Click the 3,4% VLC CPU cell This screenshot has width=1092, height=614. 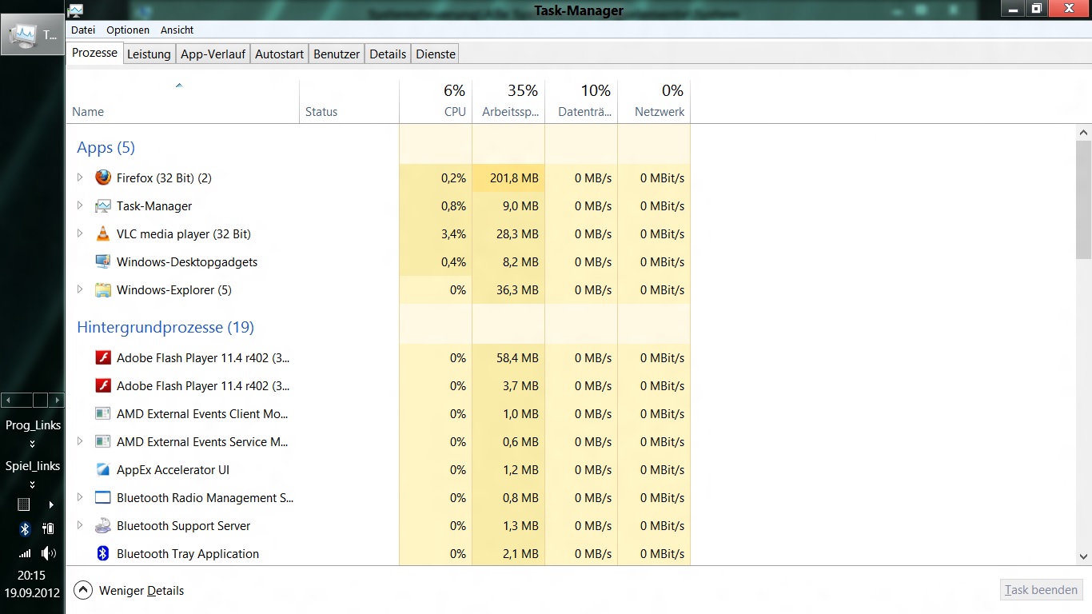click(436, 233)
